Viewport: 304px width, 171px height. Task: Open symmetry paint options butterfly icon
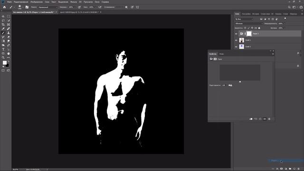tap(137, 7)
